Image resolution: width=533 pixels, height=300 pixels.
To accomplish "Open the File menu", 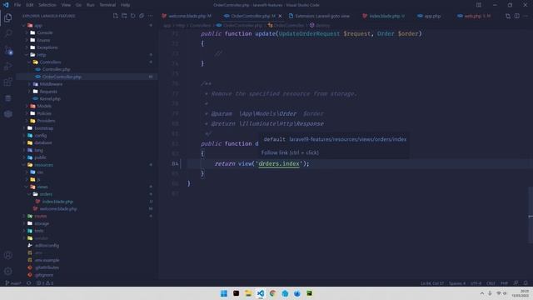I will [17, 5].
